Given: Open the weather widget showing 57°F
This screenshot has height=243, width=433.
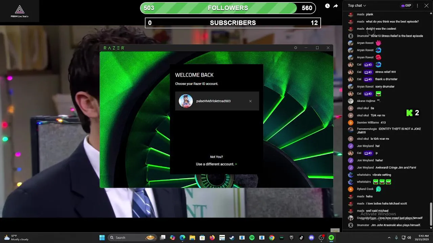Looking at the screenshot, I should coord(16,238).
